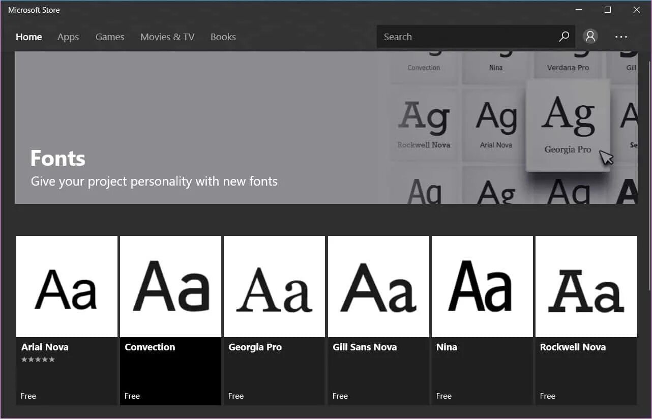Click the Georgia Pro title text
The image size is (652, 419).
tap(255, 347)
